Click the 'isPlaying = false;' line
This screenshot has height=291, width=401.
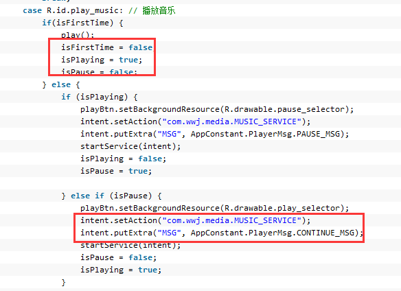[x=124, y=159]
